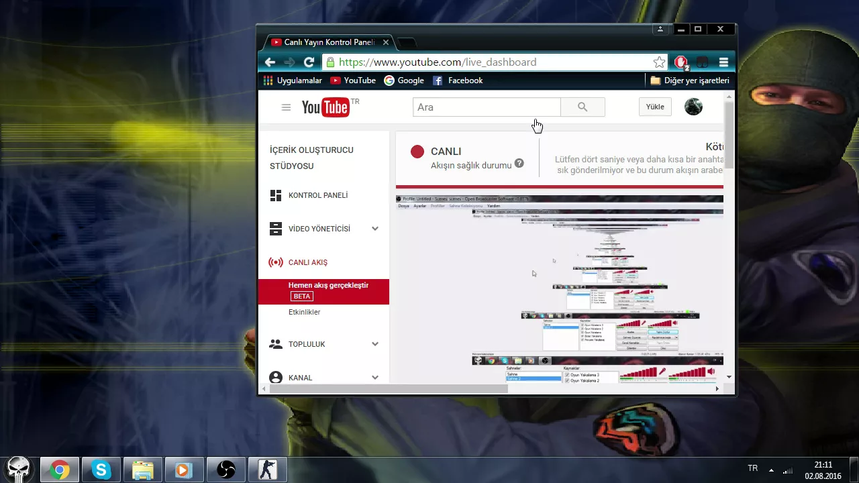Open CANLI AKIŞ section
Screen dimensions: 859x483
pos(308,262)
